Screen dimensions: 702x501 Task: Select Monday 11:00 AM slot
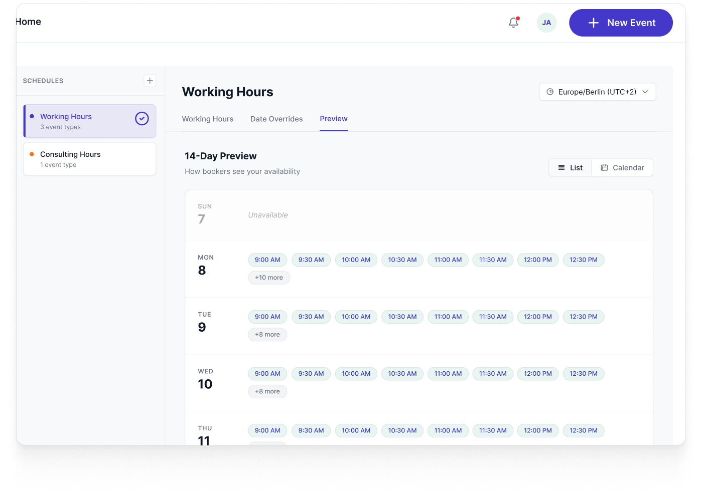[448, 260]
